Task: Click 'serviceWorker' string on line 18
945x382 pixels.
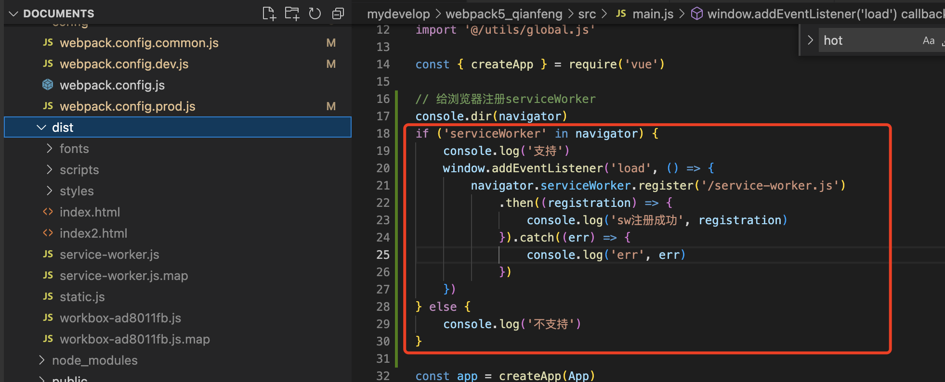Action: pyautogui.click(x=495, y=133)
